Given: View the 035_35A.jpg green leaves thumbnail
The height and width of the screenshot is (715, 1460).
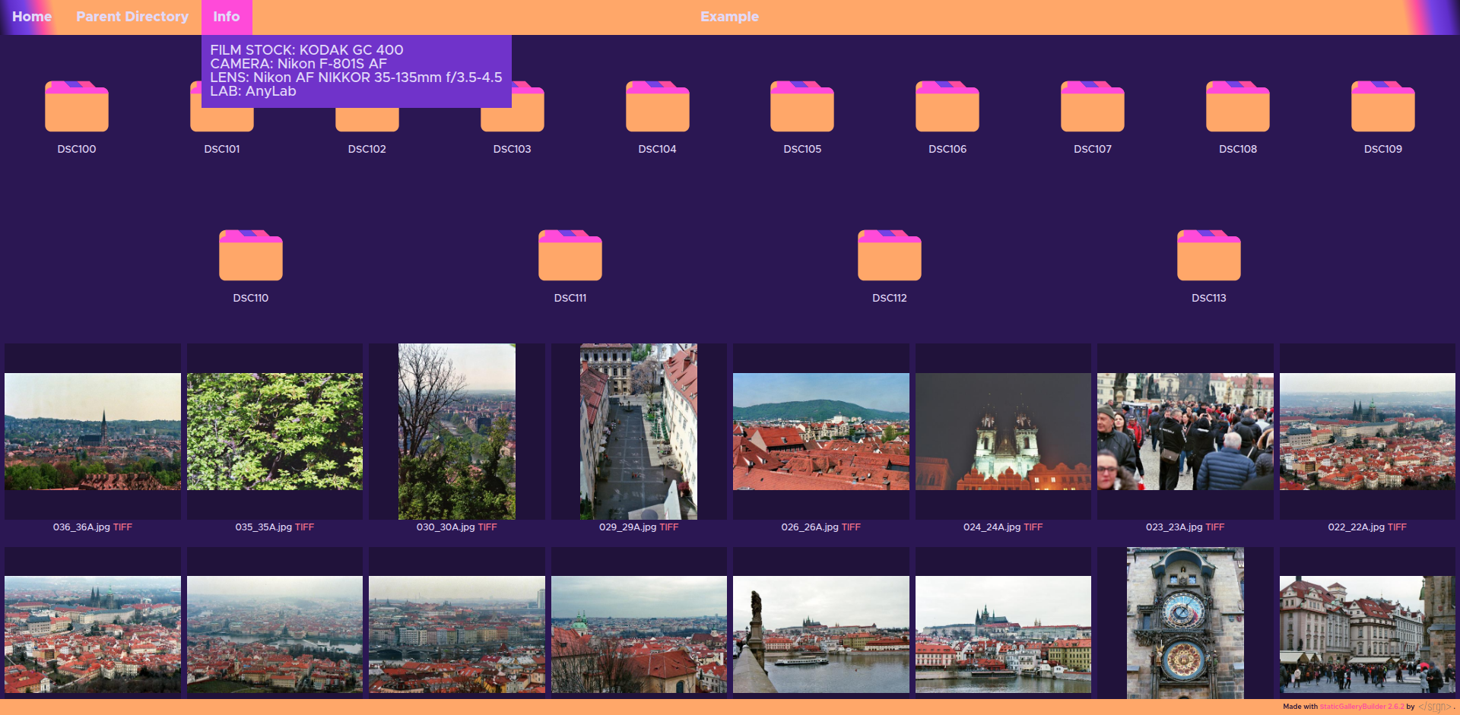Looking at the screenshot, I should [275, 432].
